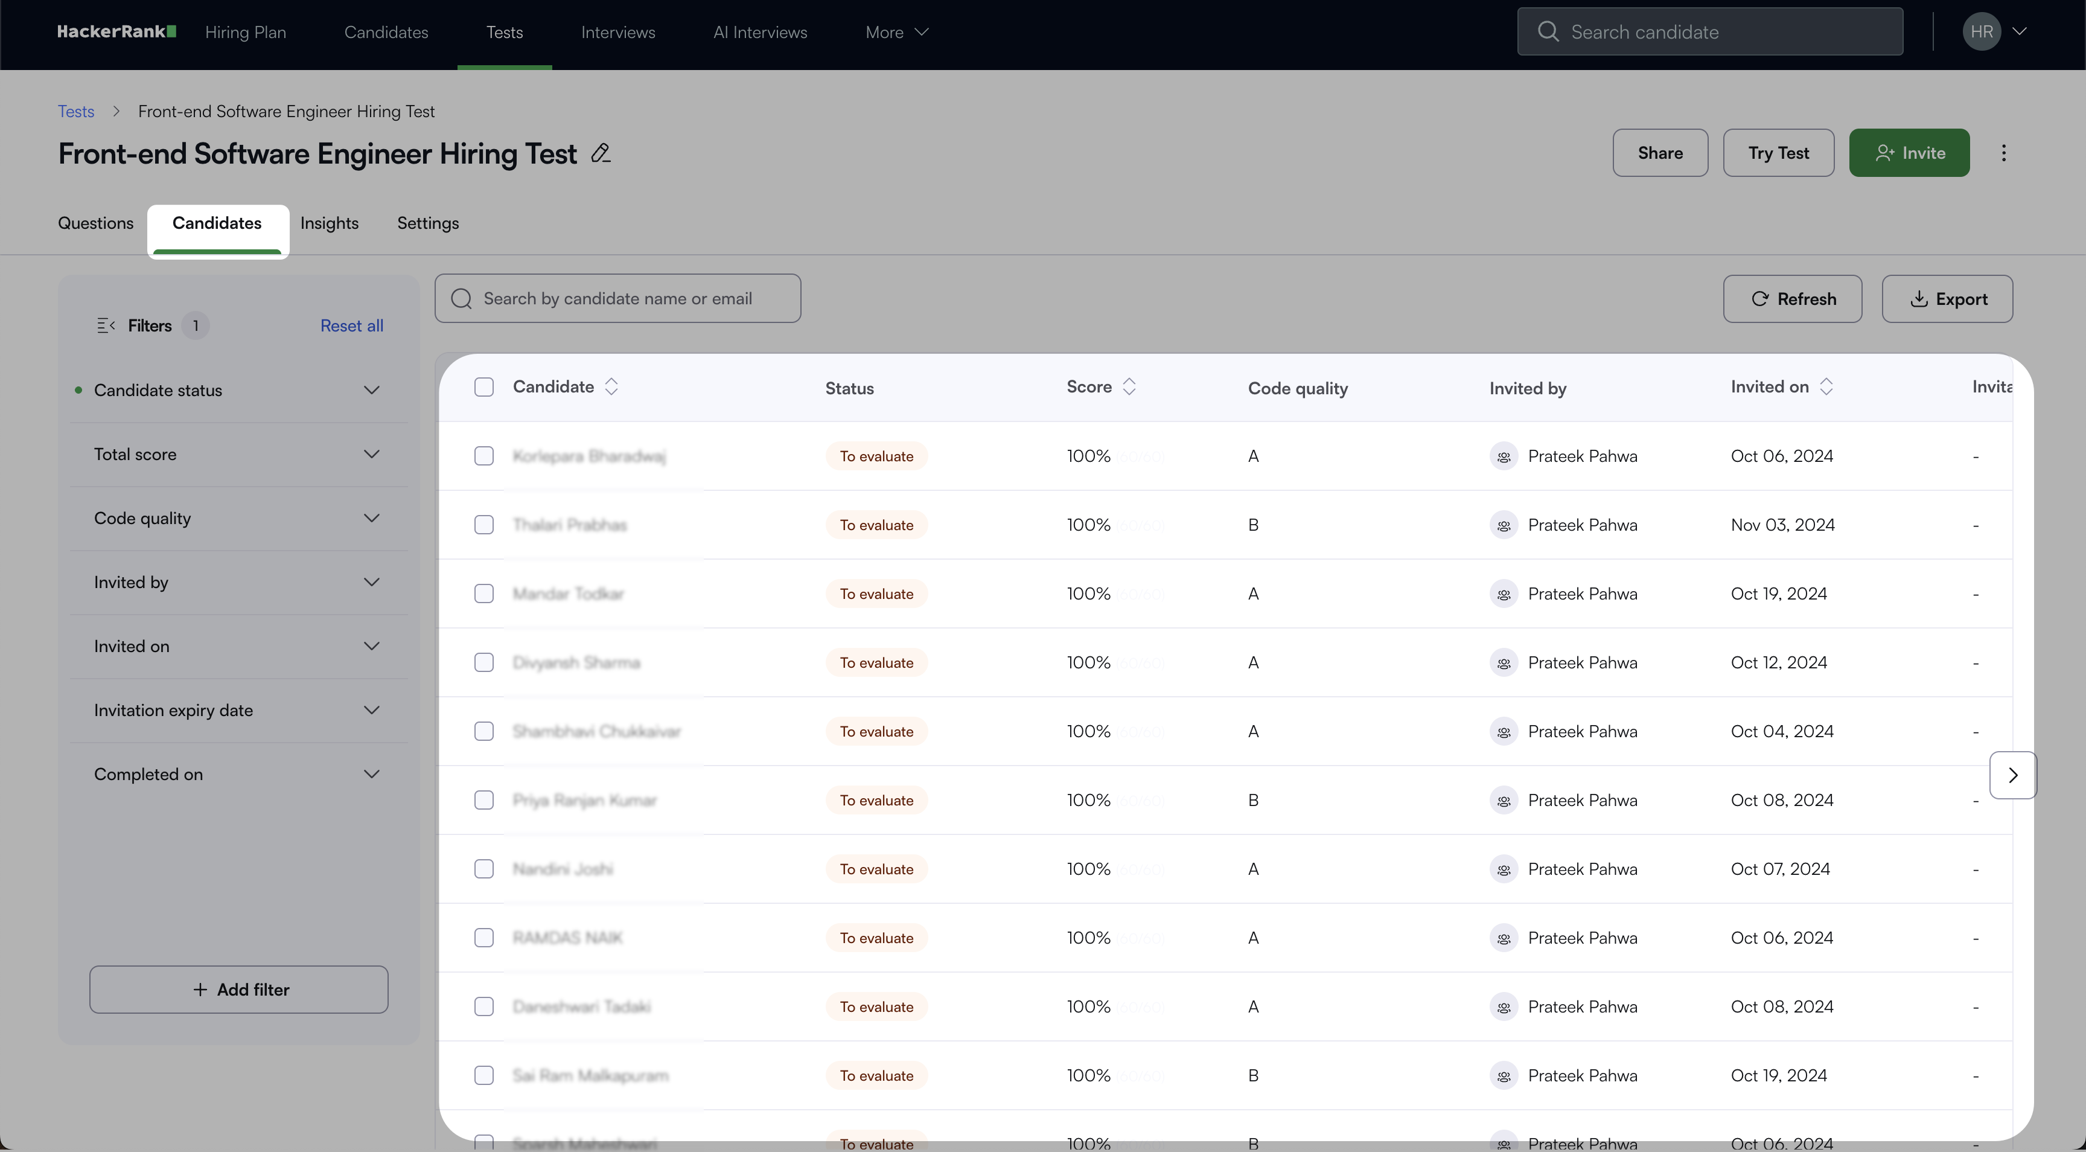The image size is (2086, 1152).
Task: Select checkbox for row invited Nov 03, 2024
Action: 483,525
